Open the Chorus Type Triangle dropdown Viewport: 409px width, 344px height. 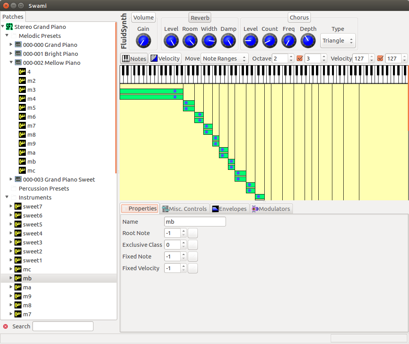coord(338,41)
